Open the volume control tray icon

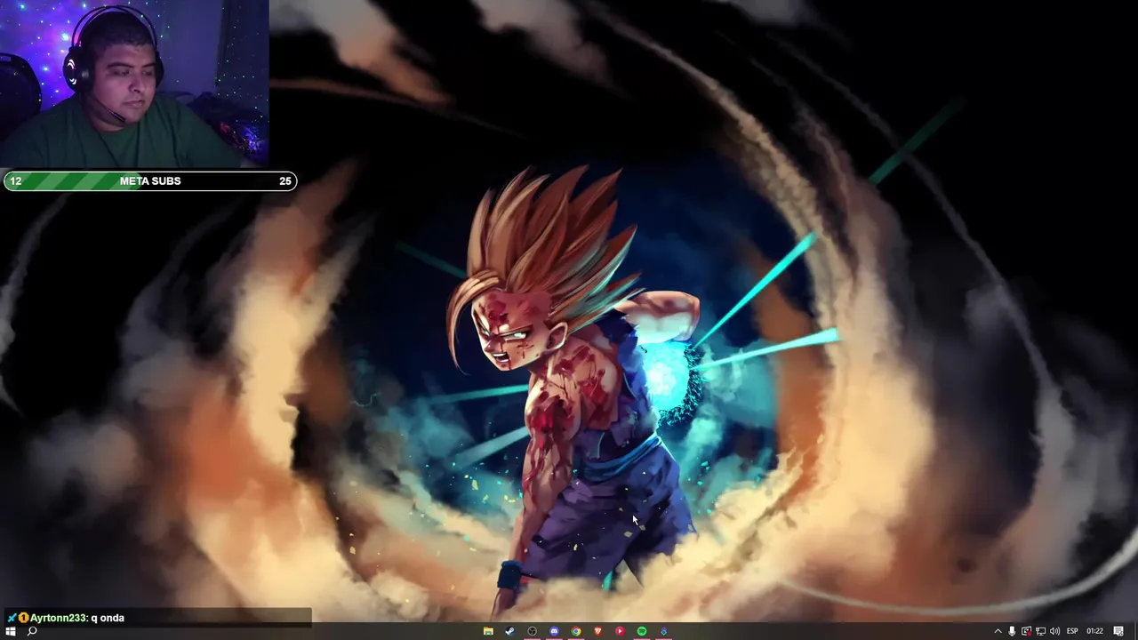click(1054, 631)
